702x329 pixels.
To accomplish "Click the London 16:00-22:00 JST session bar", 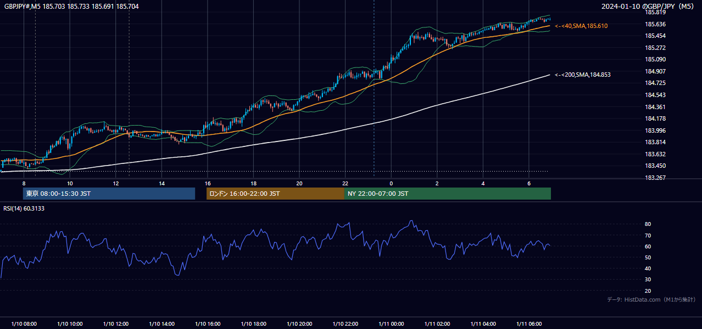I will pos(275,194).
